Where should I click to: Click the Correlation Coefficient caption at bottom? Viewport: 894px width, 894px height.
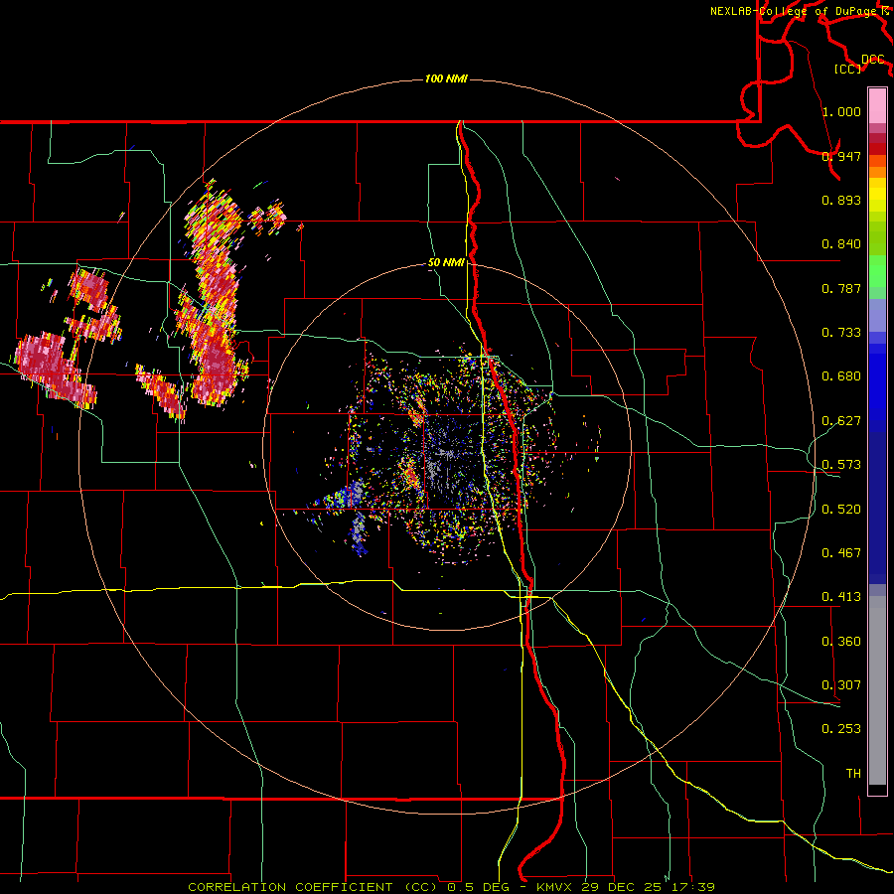(x=451, y=887)
